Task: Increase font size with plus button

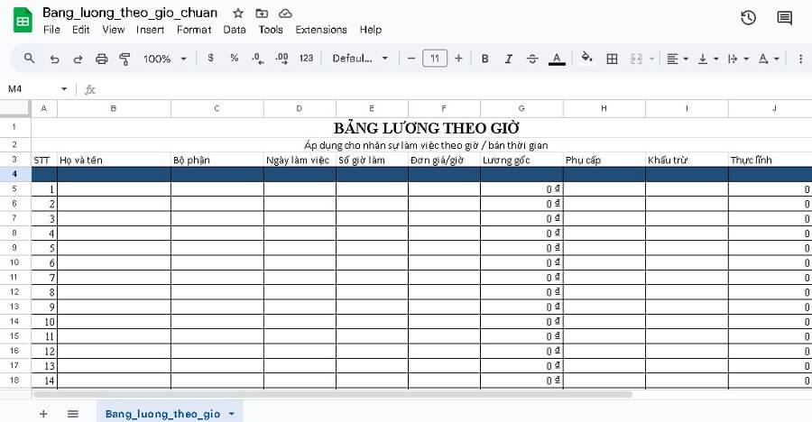Action: [458, 59]
